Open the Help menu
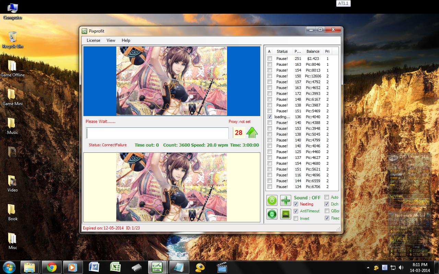The height and width of the screenshot is (274, 439). 126,40
